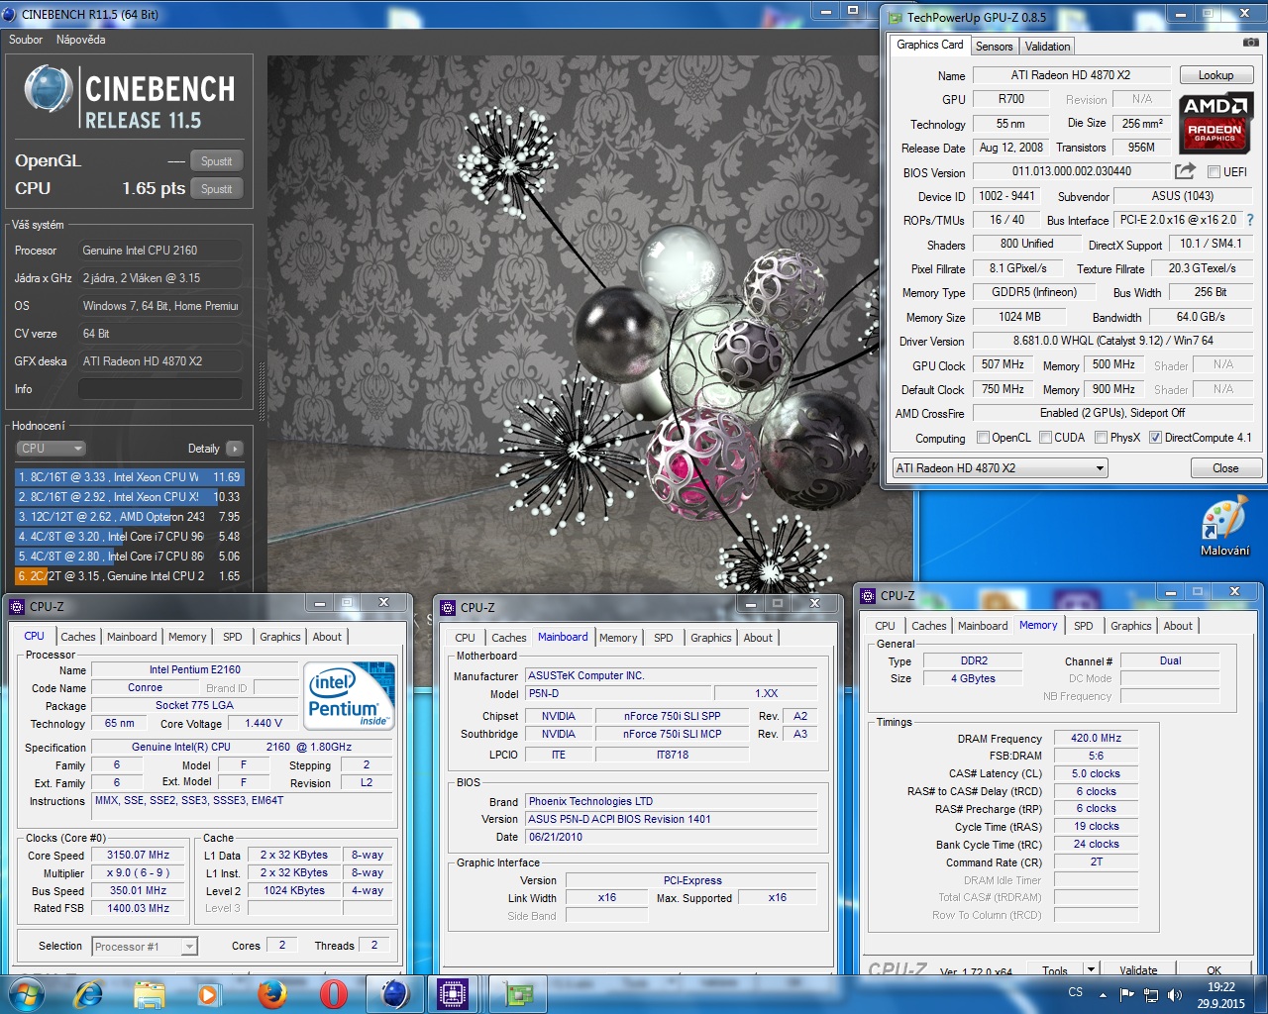
Task: Click the Info text field in Cinebench
Action: (x=159, y=389)
